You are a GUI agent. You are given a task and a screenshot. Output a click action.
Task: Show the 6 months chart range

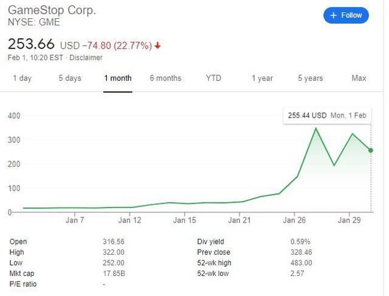click(x=165, y=78)
